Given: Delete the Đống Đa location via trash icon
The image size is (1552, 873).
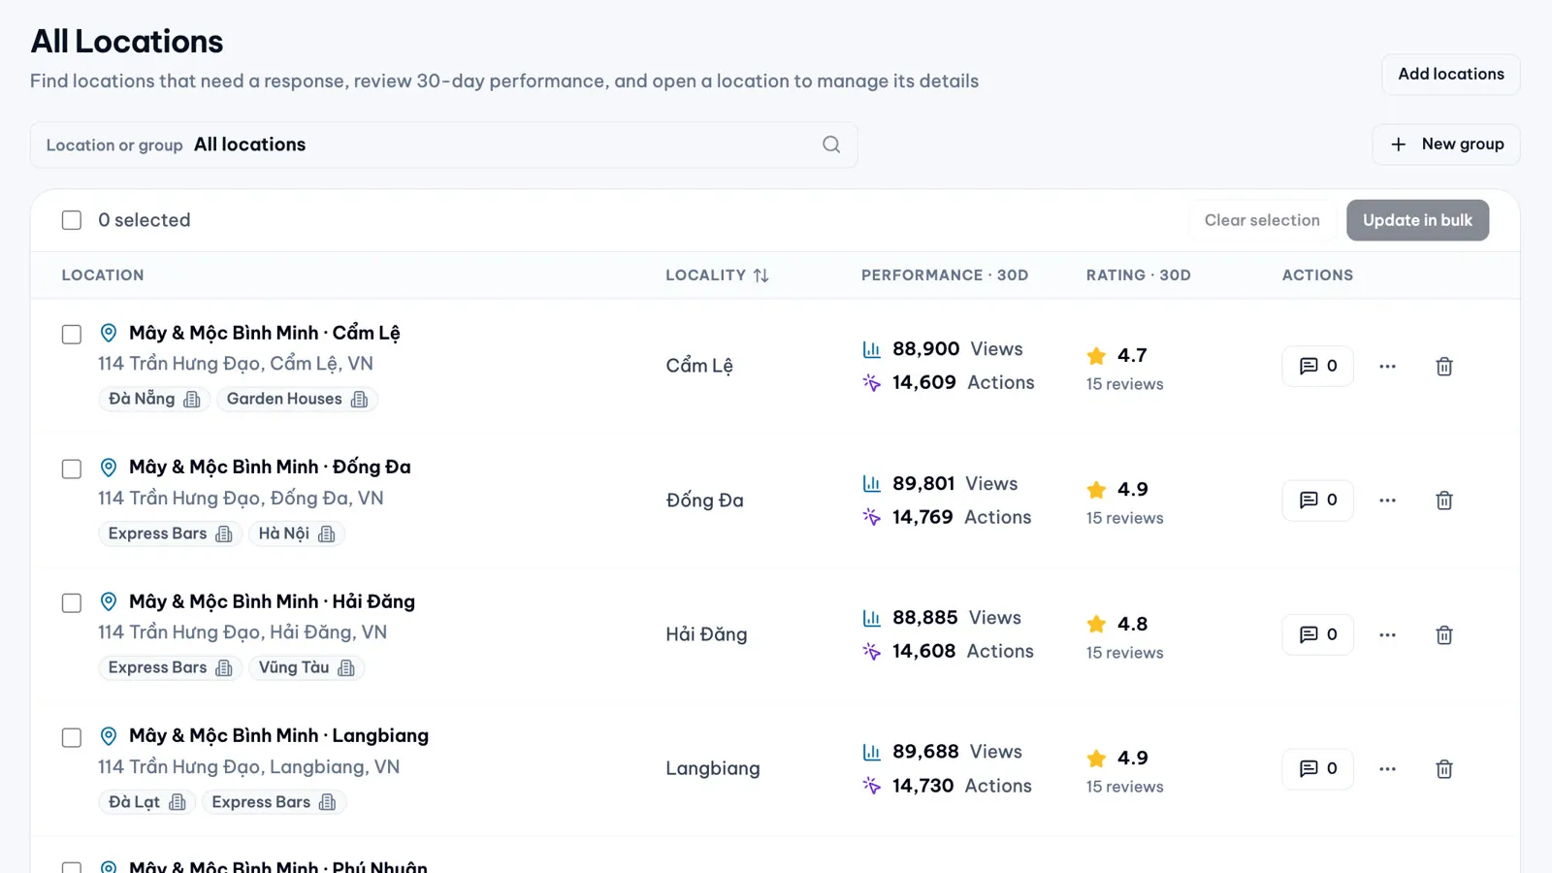Looking at the screenshot, I should pos(1444,501).
